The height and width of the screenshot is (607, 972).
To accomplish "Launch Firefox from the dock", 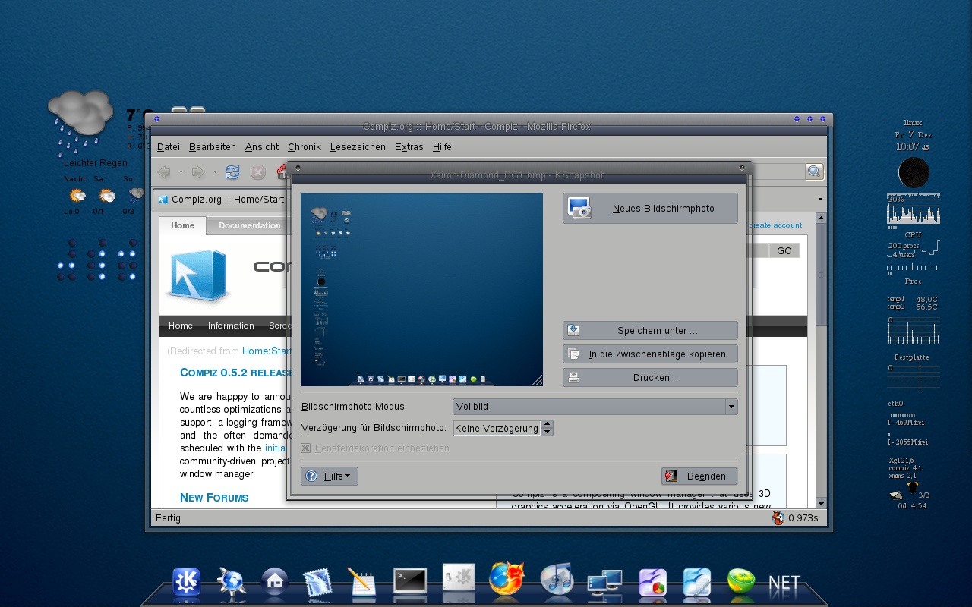I will pos(507,578).
